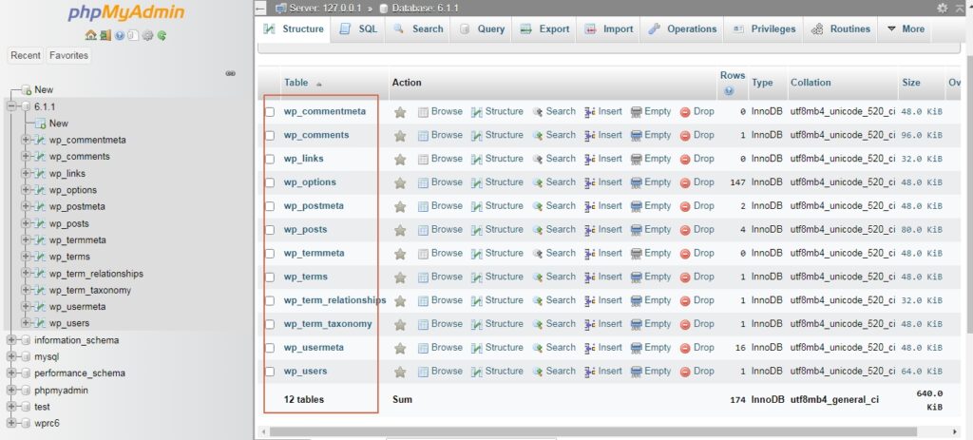Click New database icon at tree top

[x=26, y=90]
